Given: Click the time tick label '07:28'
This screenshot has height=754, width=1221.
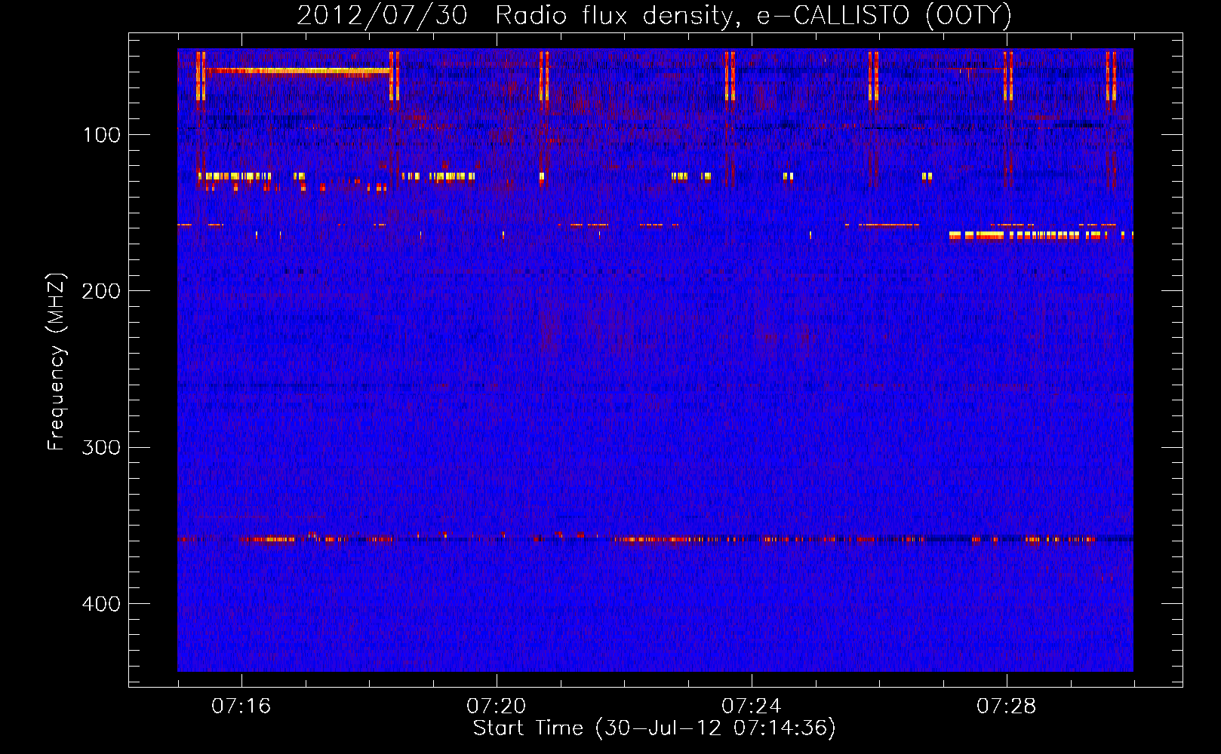Looking at the screenshot, I should pos(1006,706).
